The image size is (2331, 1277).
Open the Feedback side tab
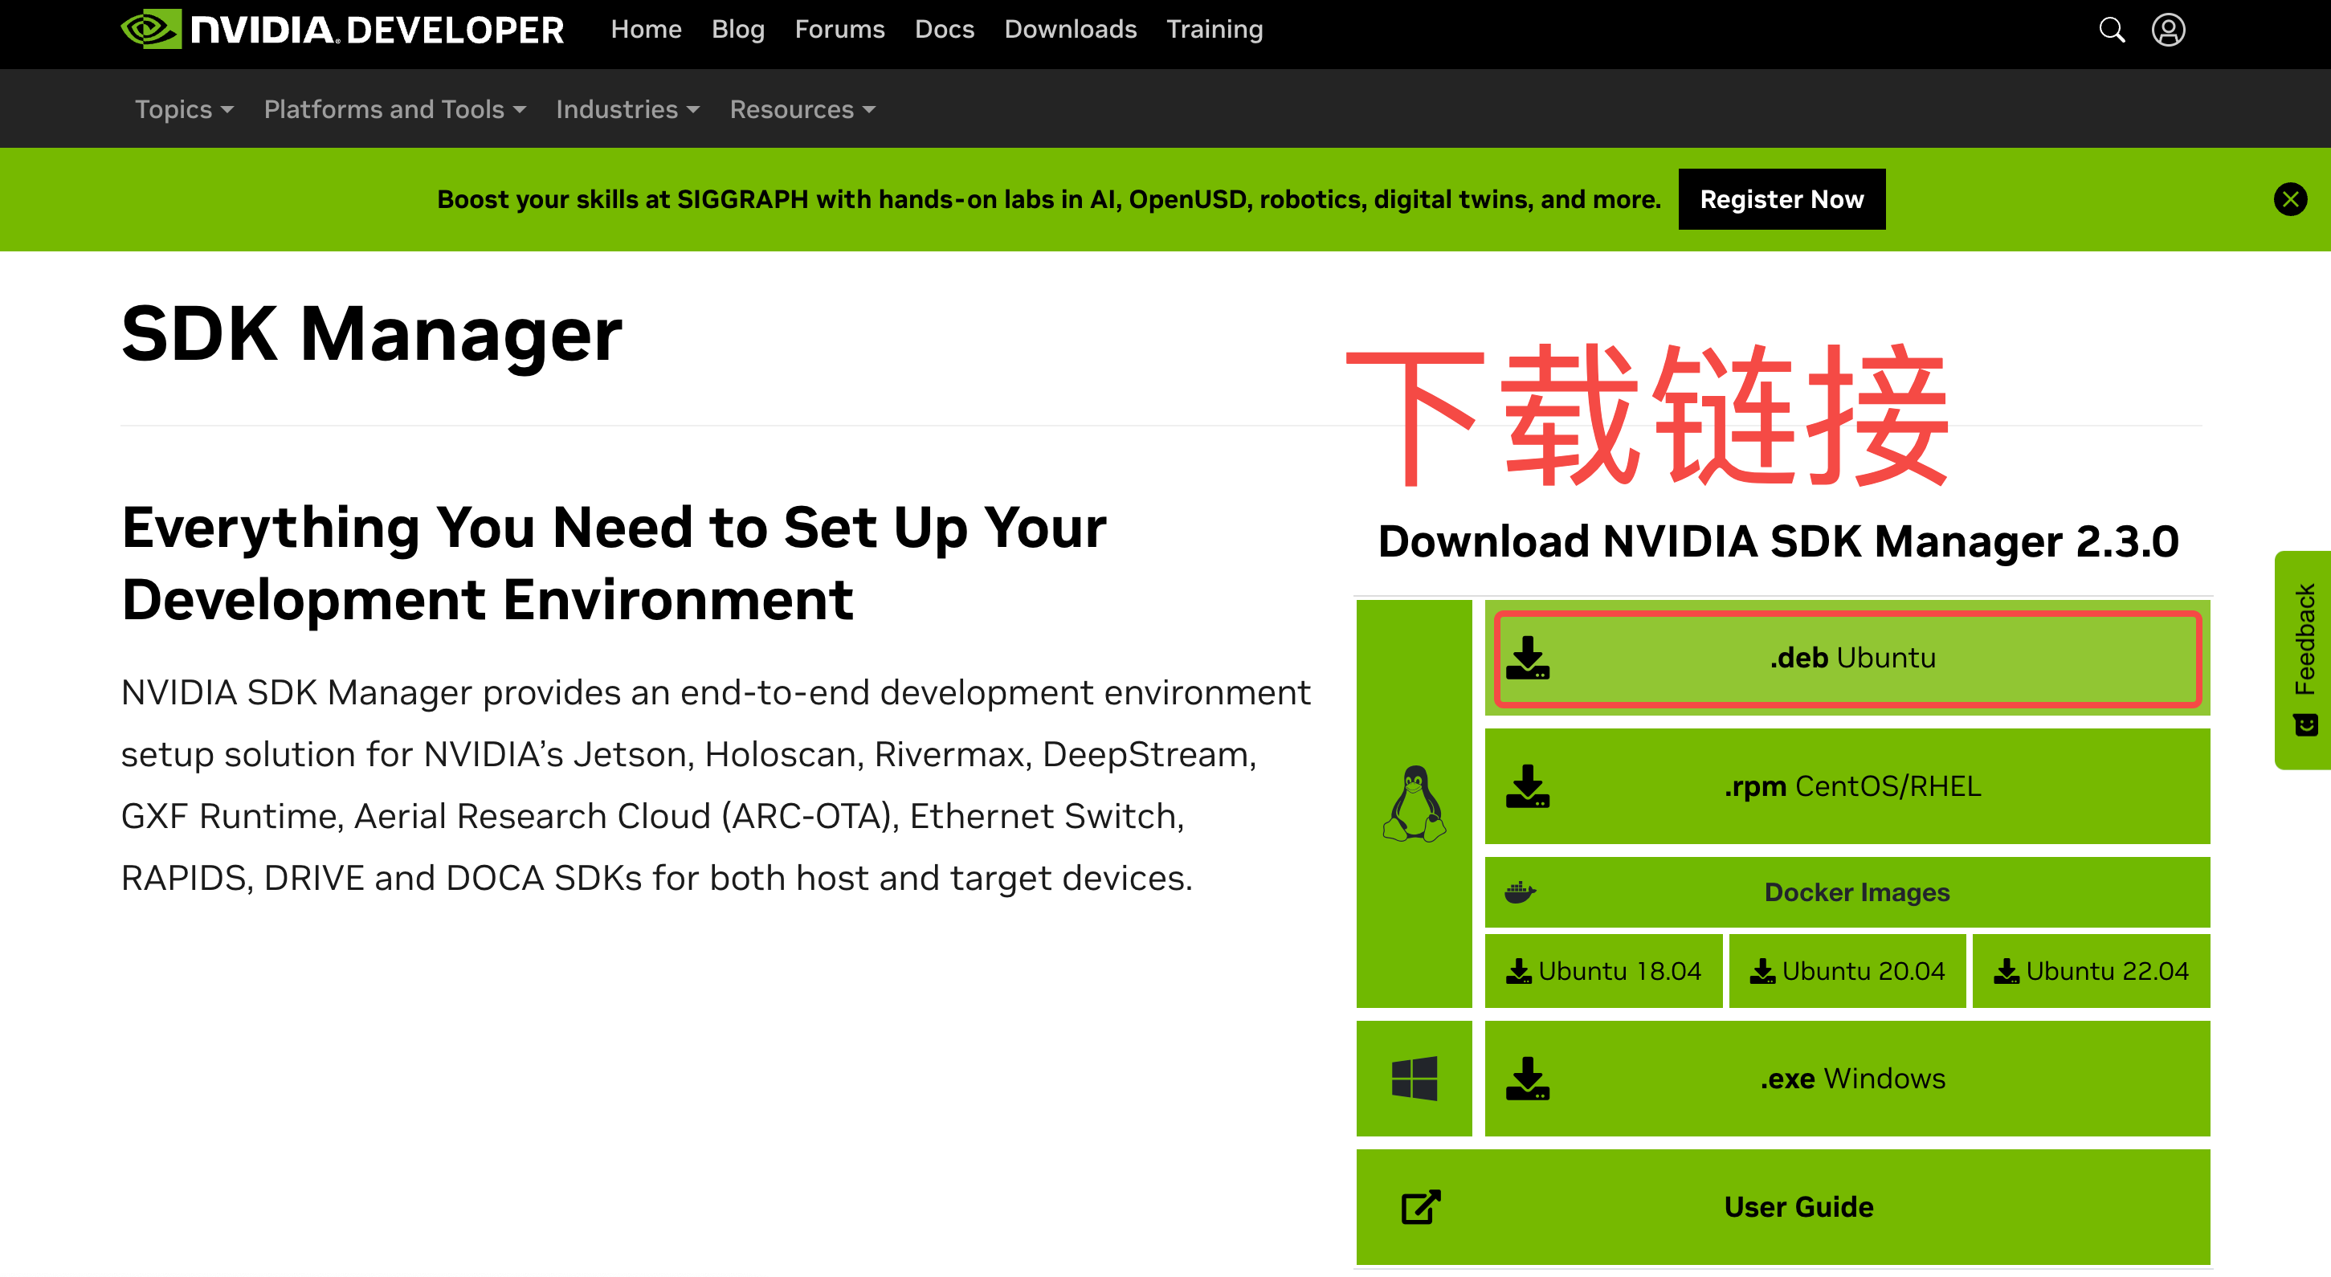[2303, 659]
